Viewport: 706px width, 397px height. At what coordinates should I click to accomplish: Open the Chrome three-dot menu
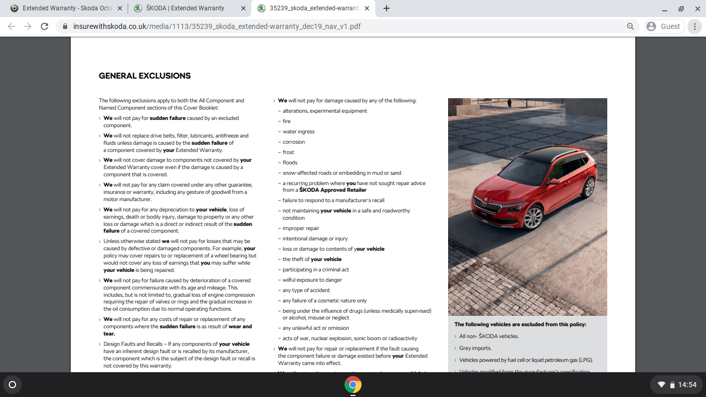tap(694, 26)
